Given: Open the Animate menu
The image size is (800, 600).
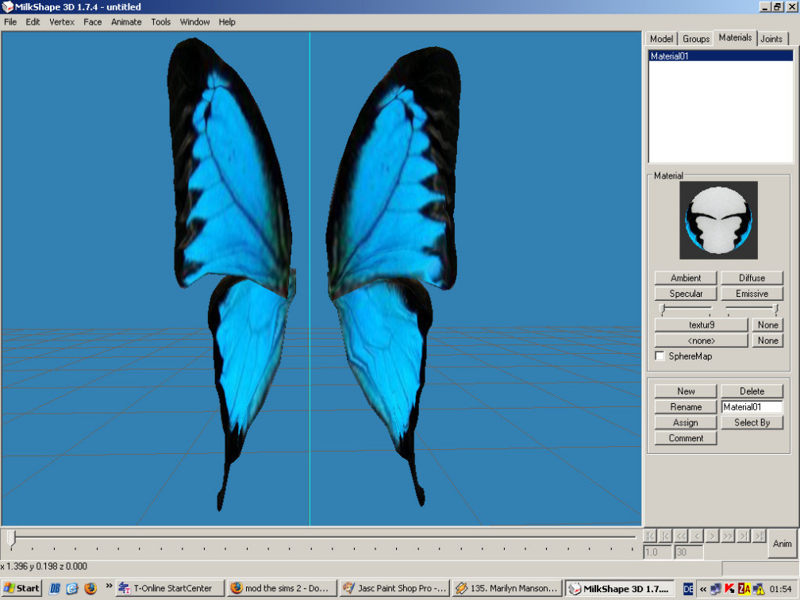Looking at the screenshot, I should [x=126, y=22].
